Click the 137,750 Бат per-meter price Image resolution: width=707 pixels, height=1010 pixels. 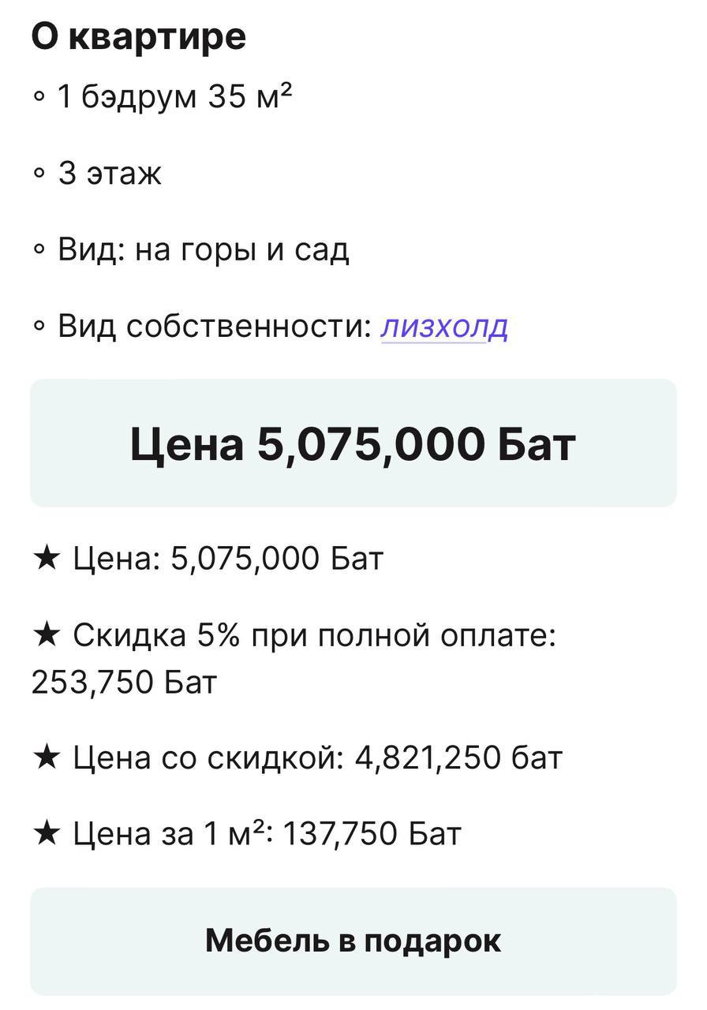click(x=371, y=833)
